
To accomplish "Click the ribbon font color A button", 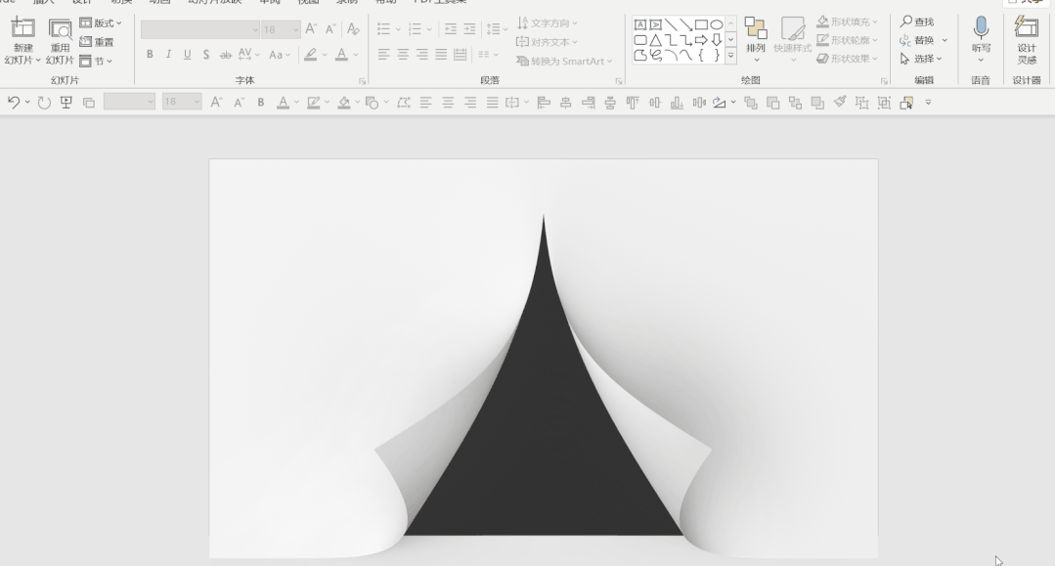I will 342,55.
